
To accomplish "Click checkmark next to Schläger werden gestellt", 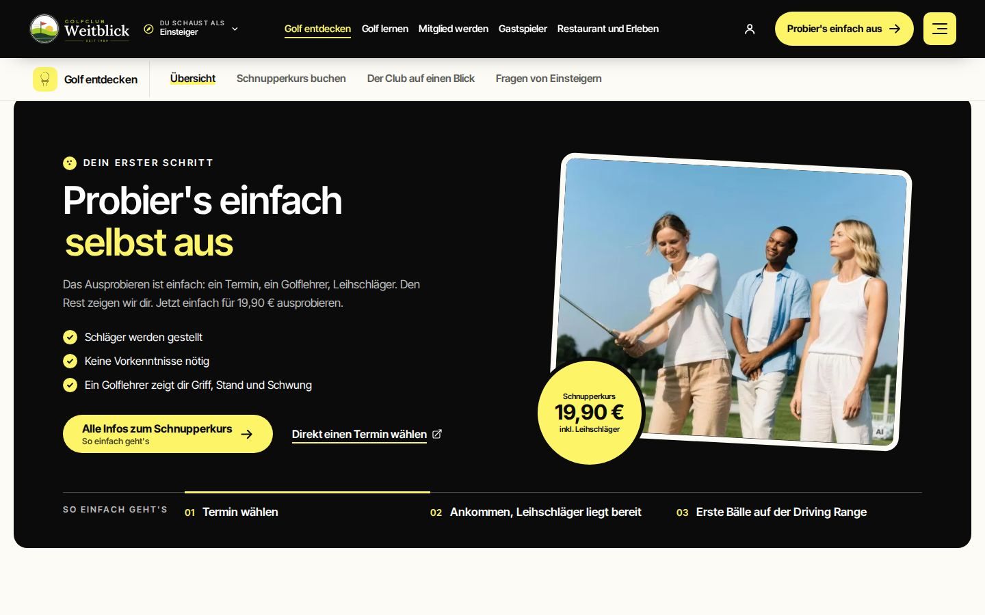I will [x=70, y=337].
